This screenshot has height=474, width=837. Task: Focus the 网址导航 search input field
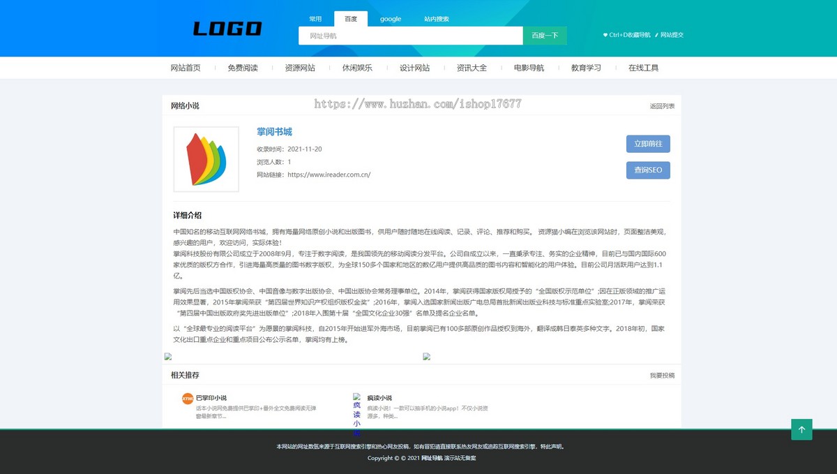(x=411, y=36)
